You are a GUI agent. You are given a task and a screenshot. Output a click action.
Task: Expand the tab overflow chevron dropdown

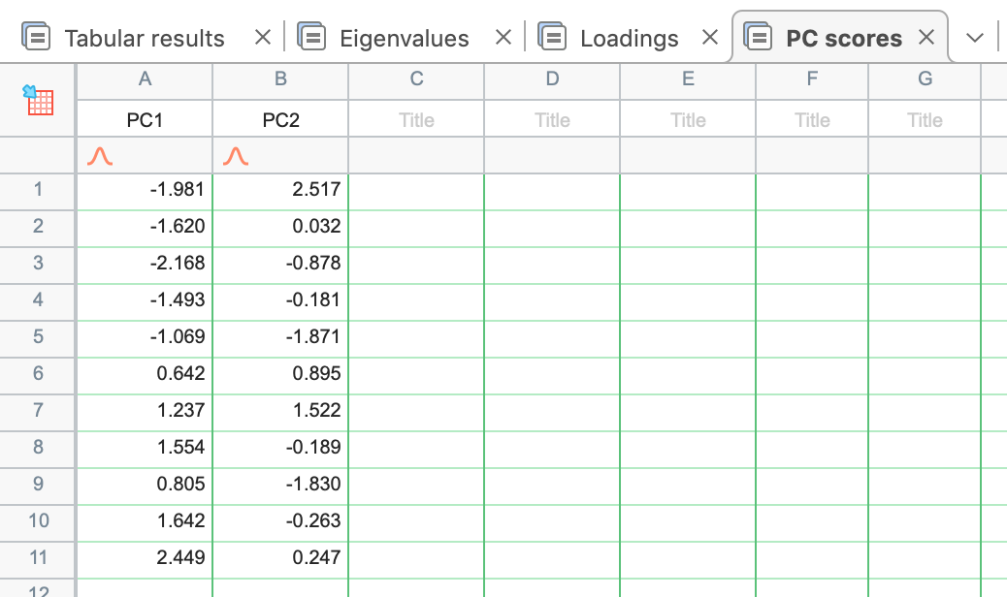(x=976, y=38)
